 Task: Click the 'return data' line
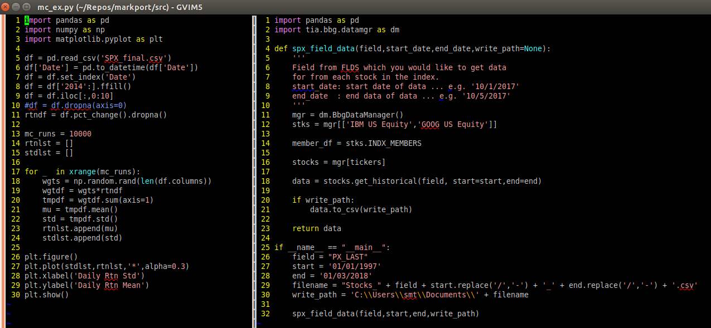click(x=317, y=228)
